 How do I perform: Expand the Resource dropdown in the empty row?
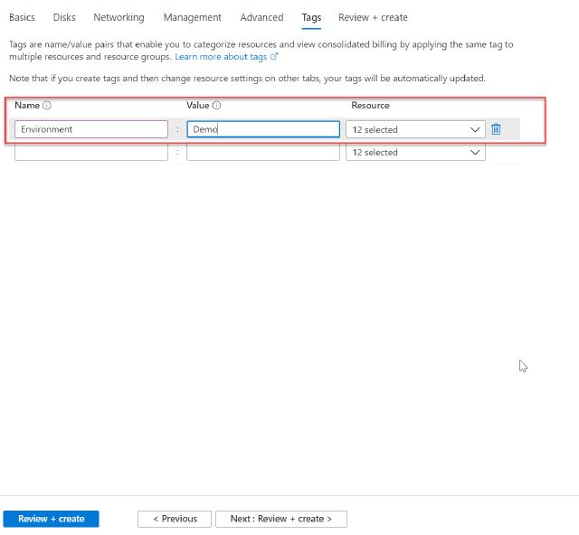[415, 153]
